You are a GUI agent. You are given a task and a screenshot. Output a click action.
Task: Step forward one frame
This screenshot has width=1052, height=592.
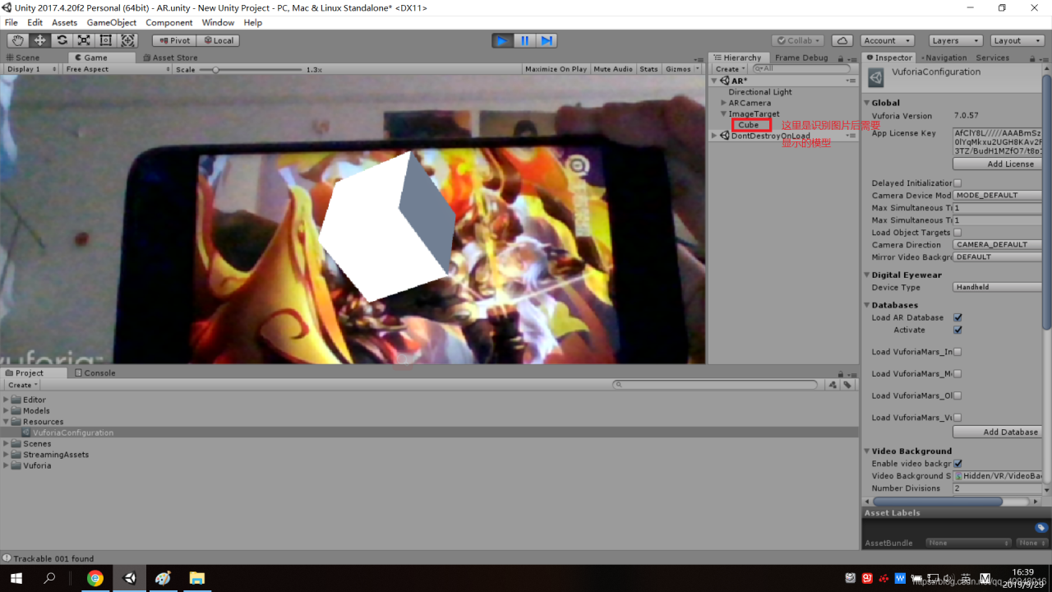click(547, 40)
